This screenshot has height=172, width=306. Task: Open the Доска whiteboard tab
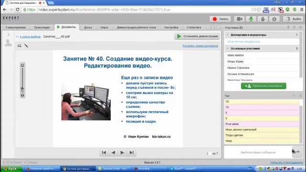coord(88,28)
